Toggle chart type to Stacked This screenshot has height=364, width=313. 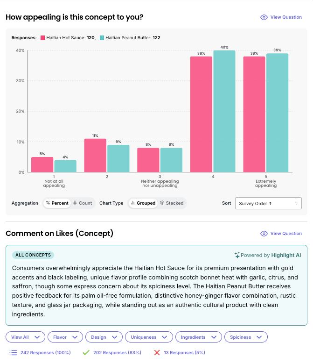click(x=172, y=203)
